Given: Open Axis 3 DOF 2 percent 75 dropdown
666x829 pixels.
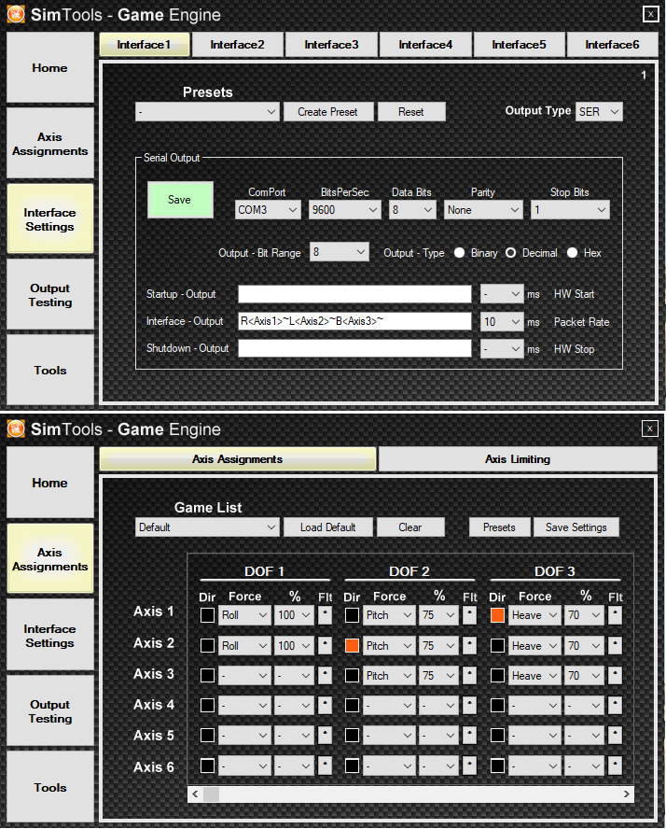Looking at the screenshot, I should [438, 676].
